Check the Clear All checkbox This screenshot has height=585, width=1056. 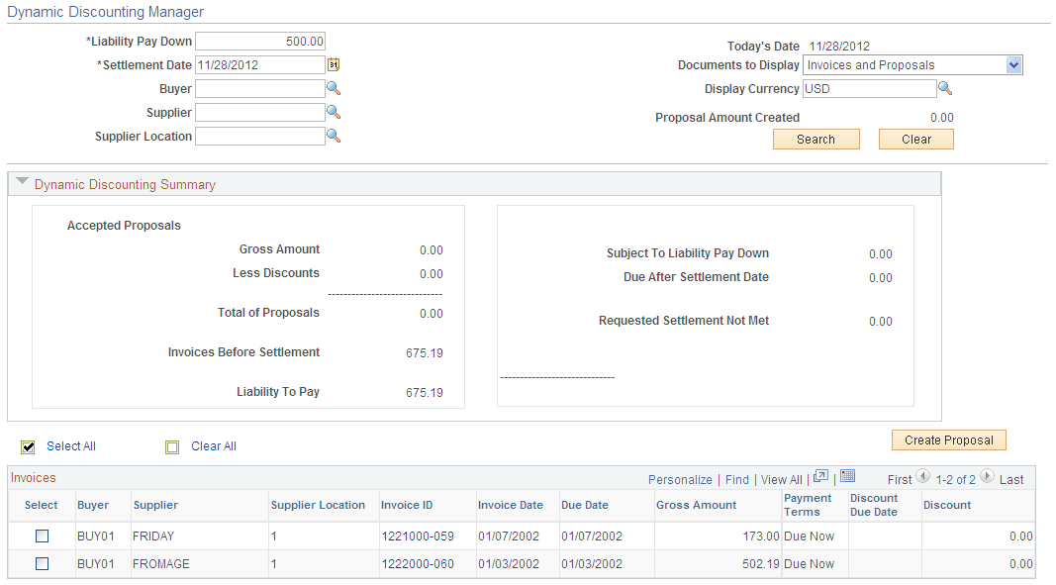172,446
